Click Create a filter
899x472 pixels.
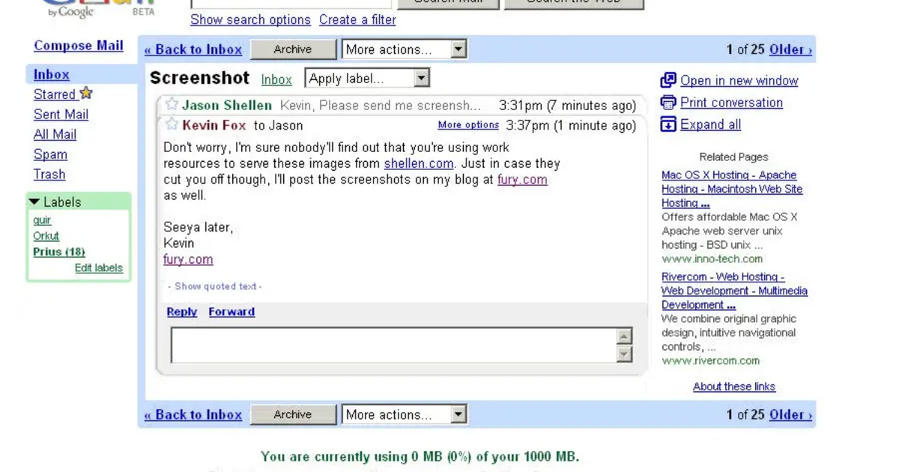pos(357,19)
